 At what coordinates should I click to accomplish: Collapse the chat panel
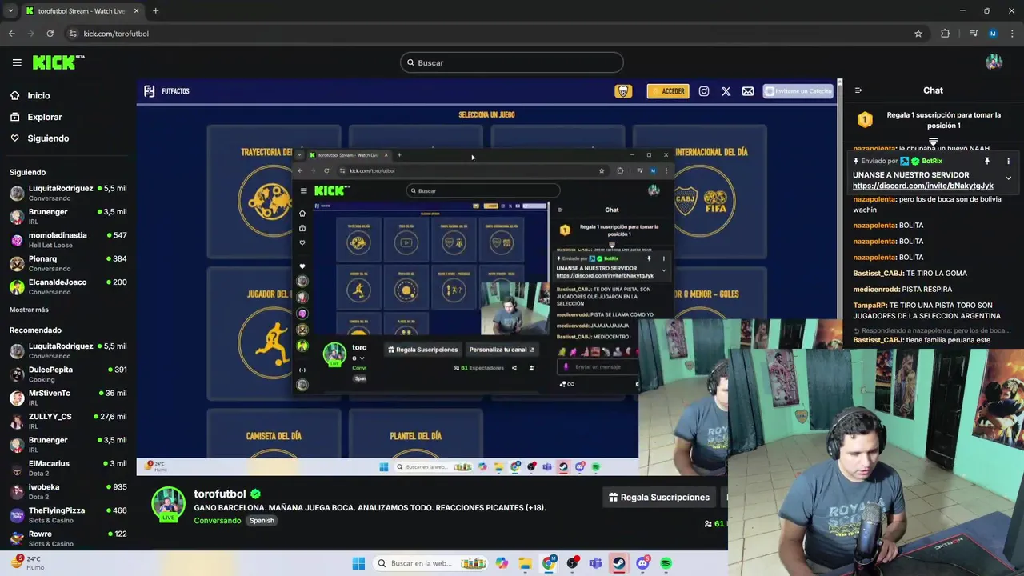point(858,90)
